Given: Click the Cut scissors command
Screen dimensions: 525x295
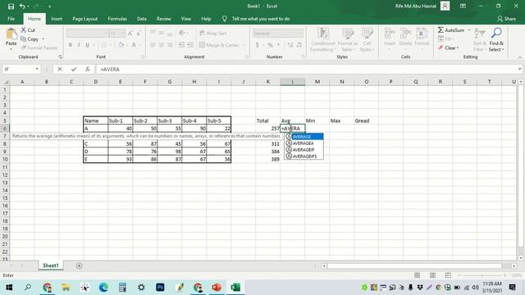Looking at the screenshot, I should click(28, 30).
